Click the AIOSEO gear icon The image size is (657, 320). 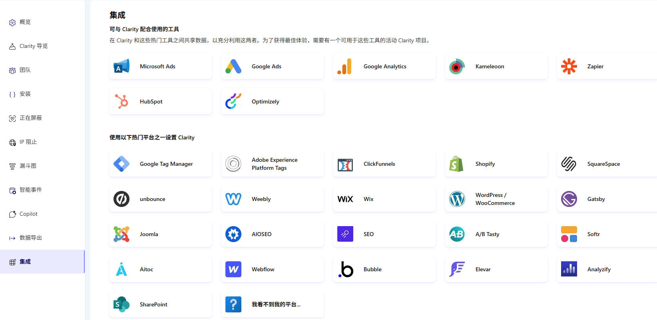click(233, 234)
